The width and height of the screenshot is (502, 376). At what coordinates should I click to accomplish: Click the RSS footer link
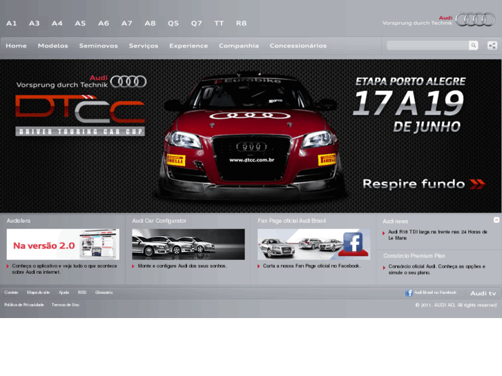pyautogui.click(x=82, y=293)
